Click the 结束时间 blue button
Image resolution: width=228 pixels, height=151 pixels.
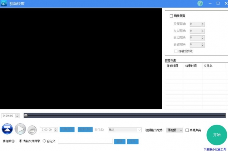85,129
